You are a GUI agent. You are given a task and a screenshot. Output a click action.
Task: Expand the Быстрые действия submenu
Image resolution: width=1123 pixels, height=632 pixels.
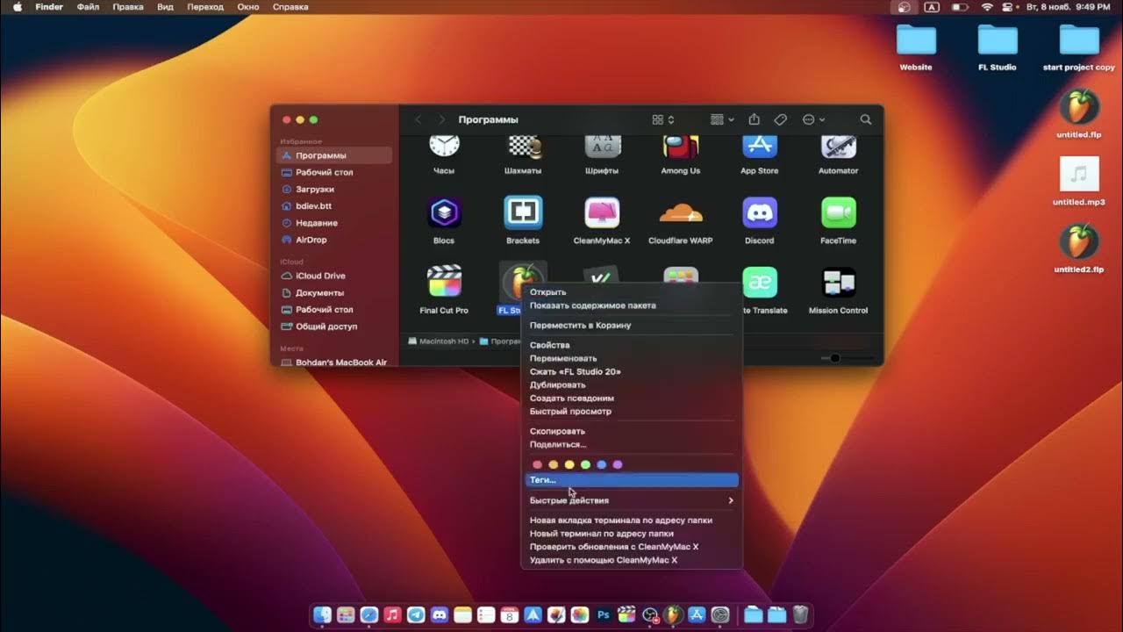(x=632, y=500)
